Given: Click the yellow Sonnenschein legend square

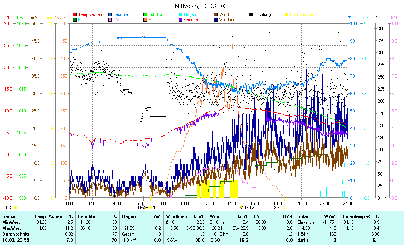Looking at the screenshot, I should coord(287,15).
